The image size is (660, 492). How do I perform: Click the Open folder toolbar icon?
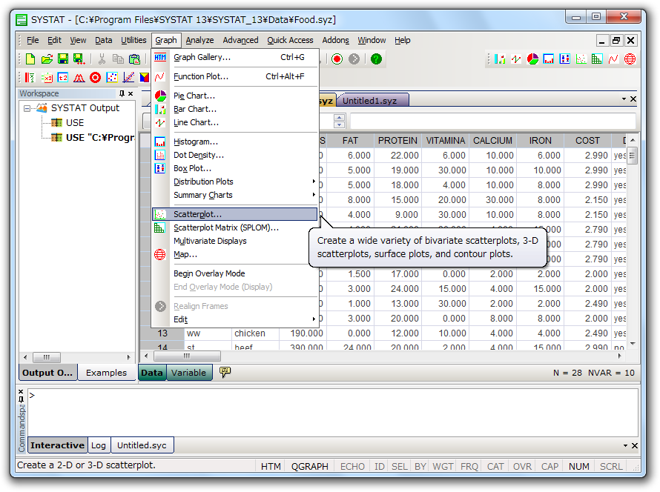(x=47, y=59)
